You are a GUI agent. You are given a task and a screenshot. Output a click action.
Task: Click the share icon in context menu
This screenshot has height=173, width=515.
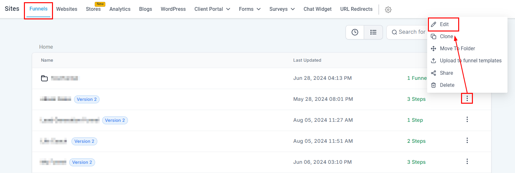click(x=433, y=73)
